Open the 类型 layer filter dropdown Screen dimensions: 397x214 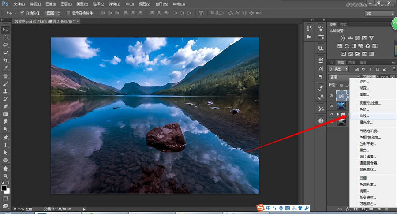click(338, 69)
